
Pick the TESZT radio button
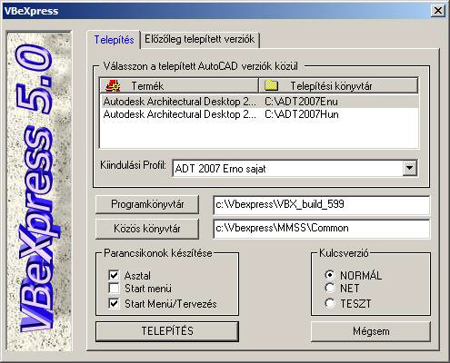(x=330, y=303)
